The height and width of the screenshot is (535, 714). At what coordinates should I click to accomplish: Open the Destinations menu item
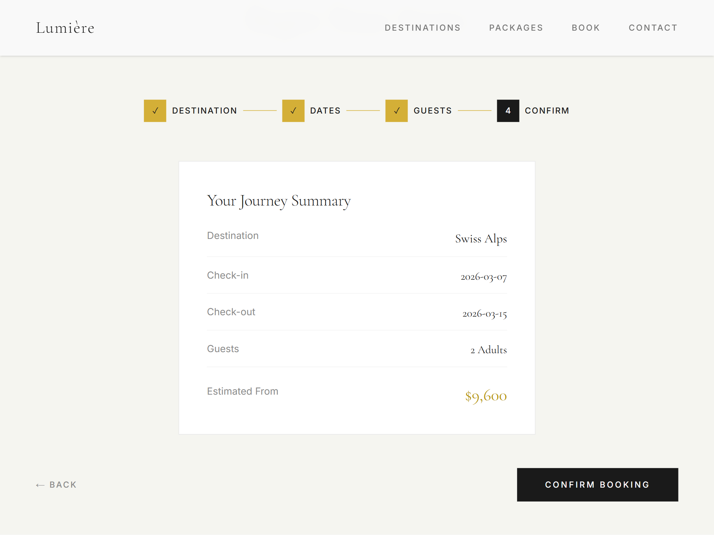[423, 28]
